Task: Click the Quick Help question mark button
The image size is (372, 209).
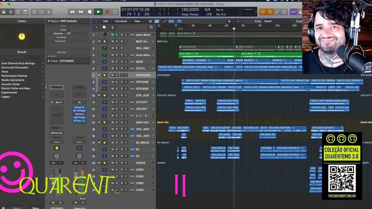Action: (x=18, y=12)
